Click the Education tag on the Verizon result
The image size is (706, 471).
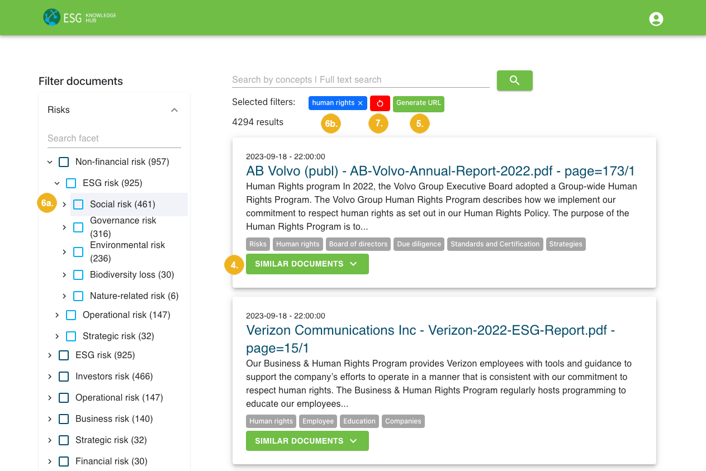[359, 421]
